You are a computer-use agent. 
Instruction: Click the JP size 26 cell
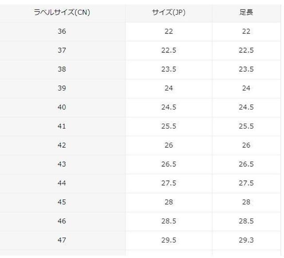(168, 145)
